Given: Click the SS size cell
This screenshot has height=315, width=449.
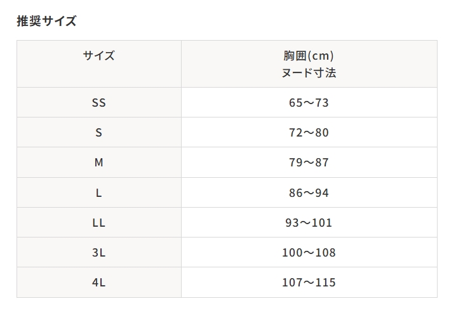Looking at the screenshot, I should 99,102.
